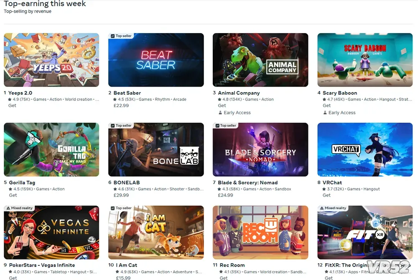Open the Scary Baboon thumbnail
This screenshot has height=280, width=418.
click(x=365, y=60)
